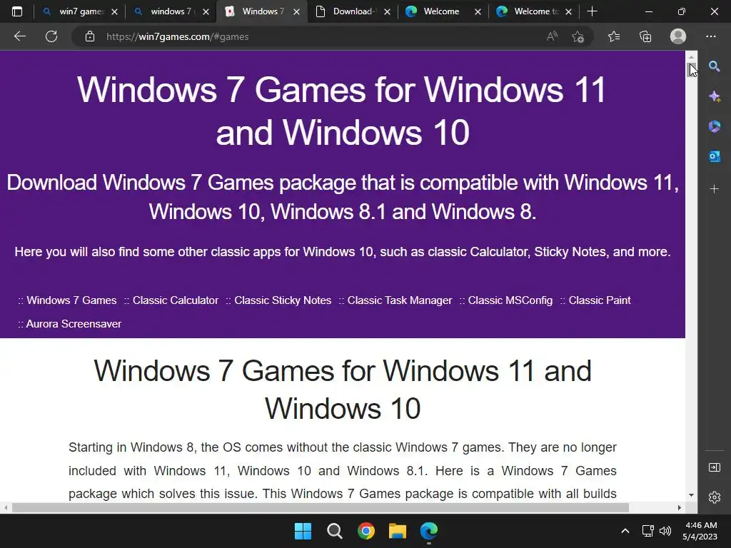Screen dimensions: 731x548
Task: Open the Classic MSConfig link
Action: tap(510, 300)
